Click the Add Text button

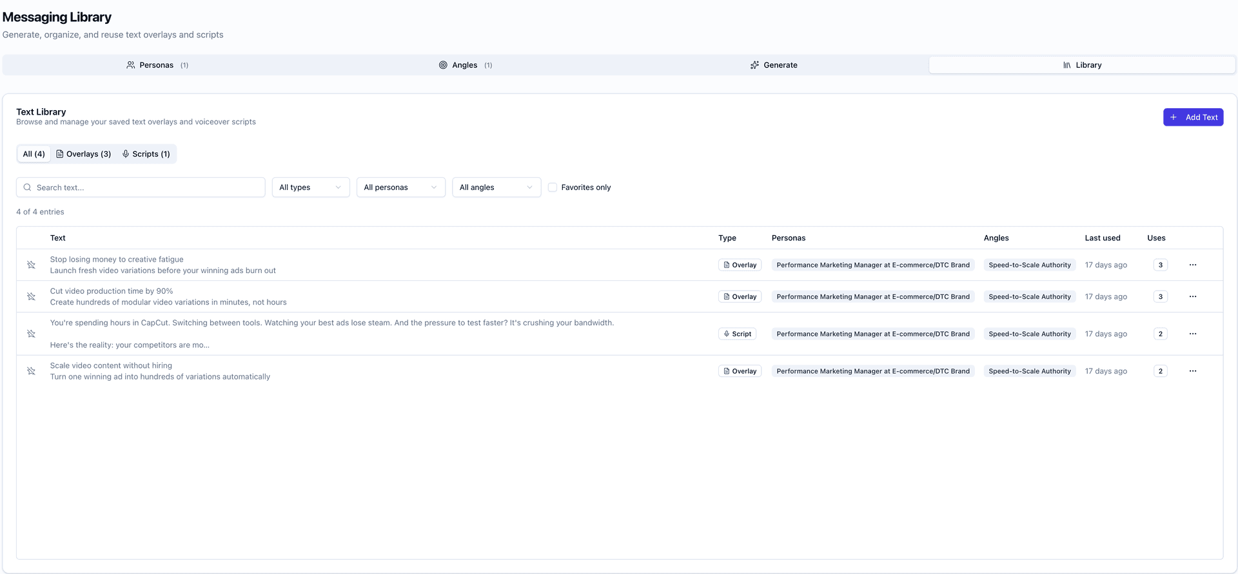pyautogui.click(x=1194, y=117)
